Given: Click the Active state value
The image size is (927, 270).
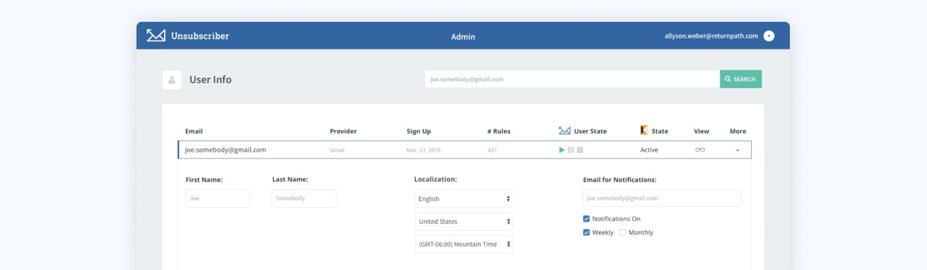Looking at the screenshot, I should coord(650,150).
